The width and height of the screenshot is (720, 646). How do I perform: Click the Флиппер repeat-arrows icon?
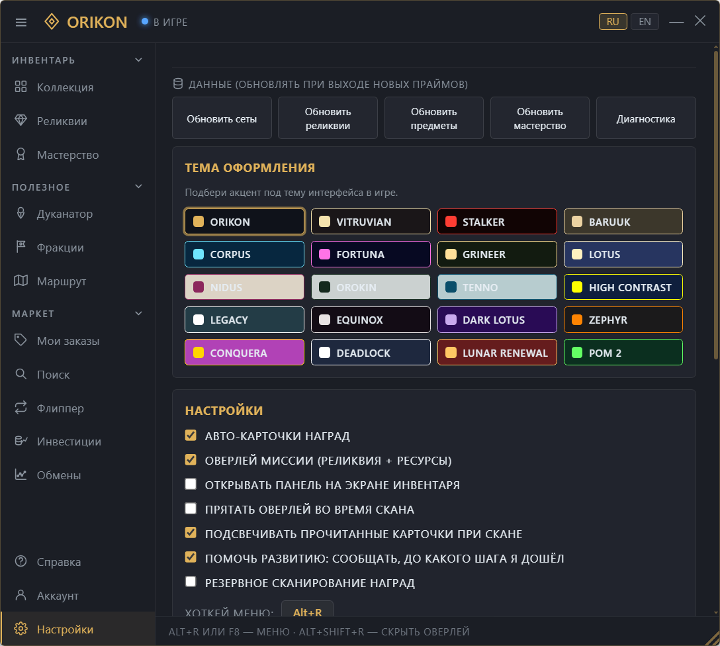coord(21,408)
